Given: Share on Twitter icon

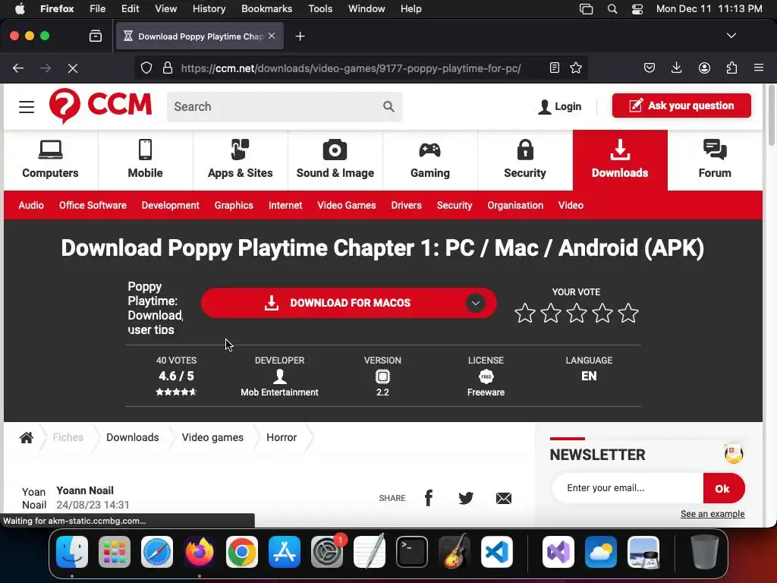Looking at the screenshot, I should point(466,498).
